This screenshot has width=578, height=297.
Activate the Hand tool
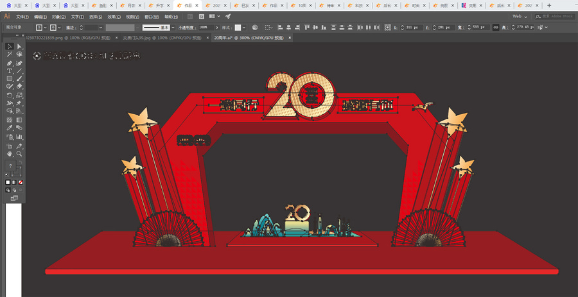coord(10,154)
